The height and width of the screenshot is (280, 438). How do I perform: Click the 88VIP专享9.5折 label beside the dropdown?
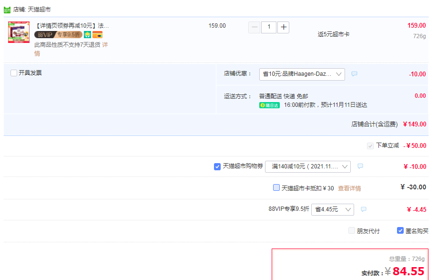coord(289,209)
